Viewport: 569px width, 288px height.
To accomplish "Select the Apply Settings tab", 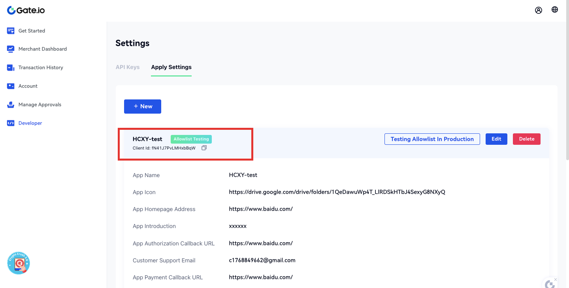I will click(171, 67).
